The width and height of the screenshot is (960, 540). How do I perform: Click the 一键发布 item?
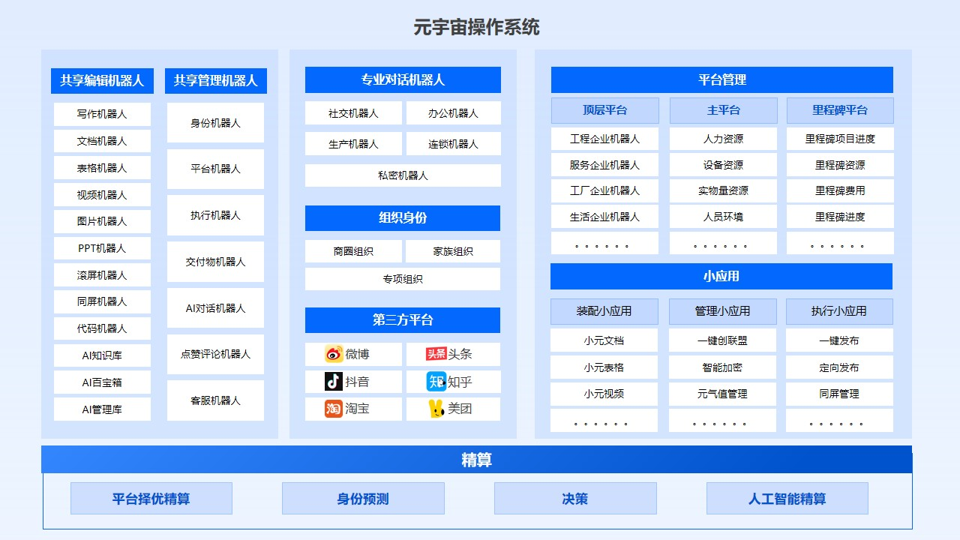point(839,340)
